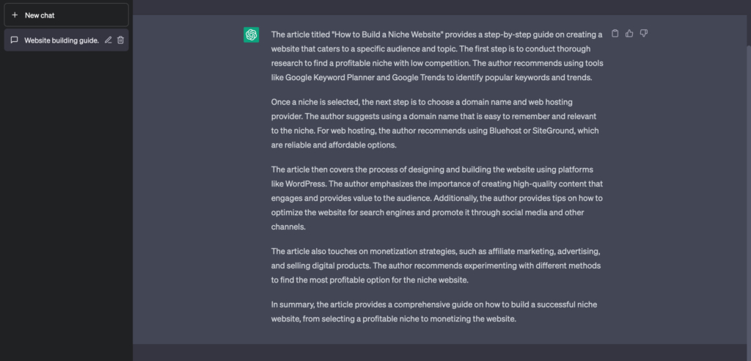Image resolution: width=751 pixels, height=361 pixels.
Task: Give the response a thumbs down
Action: pyautogui.click(x=643, y=34)
